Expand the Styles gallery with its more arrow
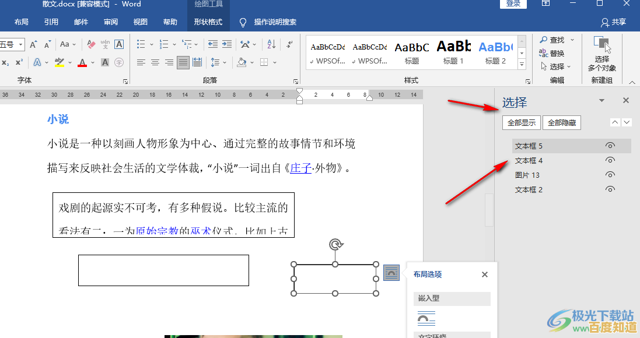This screenshot has height=338, width=640. pyautogui.click(x=521, y=64)
